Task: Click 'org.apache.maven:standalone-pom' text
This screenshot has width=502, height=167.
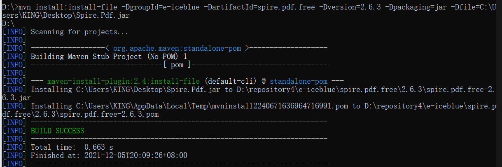Action: coord(177,48)
